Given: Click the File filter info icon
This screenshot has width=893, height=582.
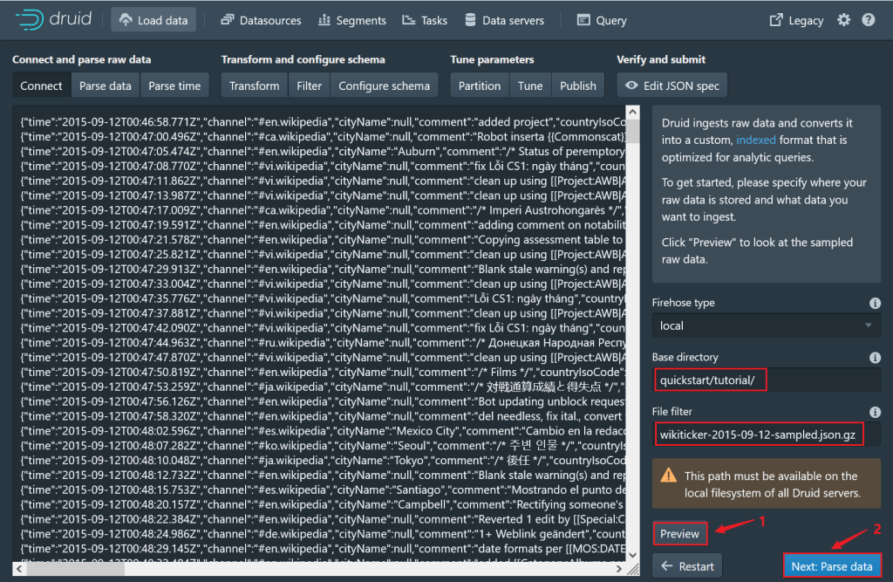Looking at the screenshot, I should [x=875, y=412].
